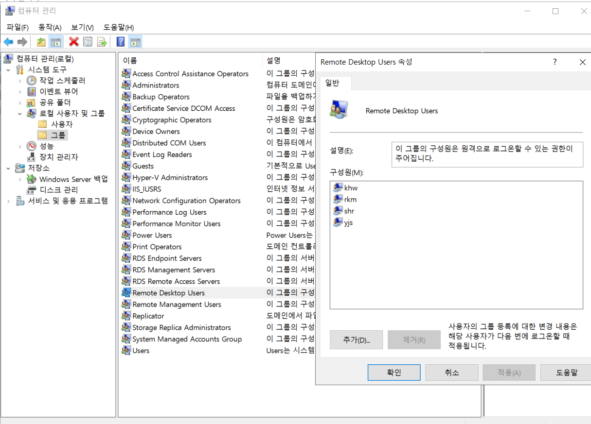Expand the 성능 tree node

click(20, 146)
